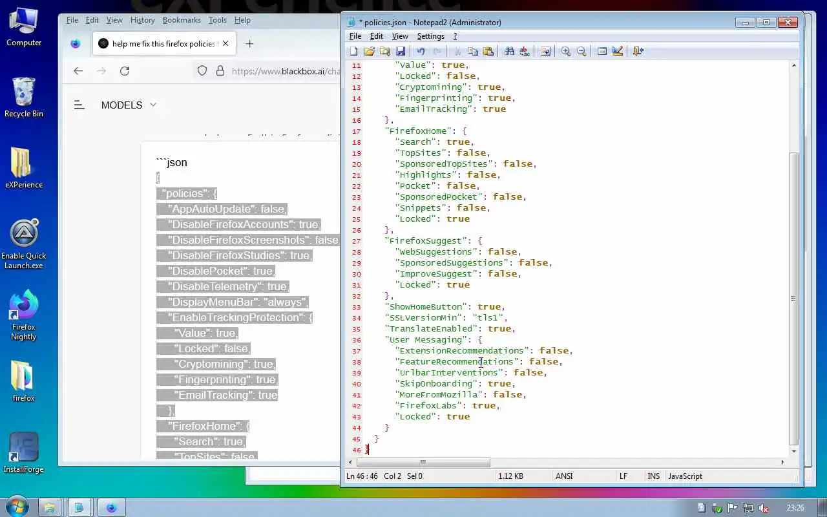827x517 pixels.
Task: Open Notepad2 File menu
Action: (355, 36)
